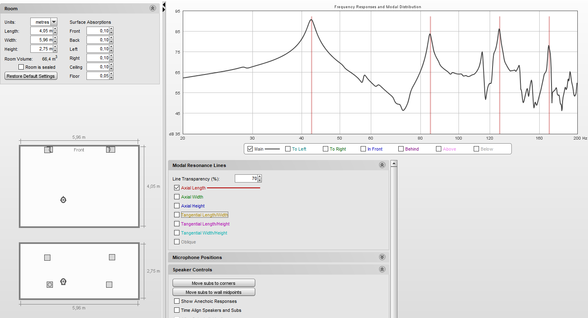The image size is (588, 318).
Task: Check the Tangential Length/Width checkbox
Action: [177, 215]
